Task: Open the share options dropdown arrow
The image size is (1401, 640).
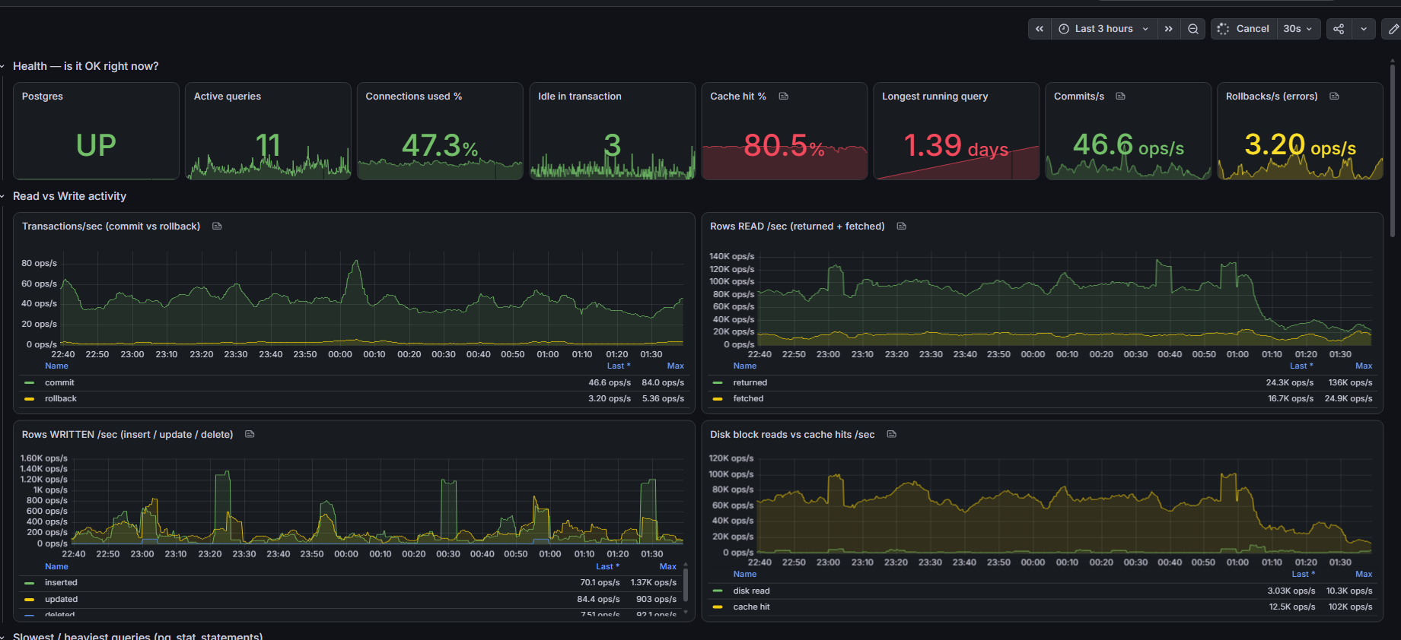Action: [1364, 29]
